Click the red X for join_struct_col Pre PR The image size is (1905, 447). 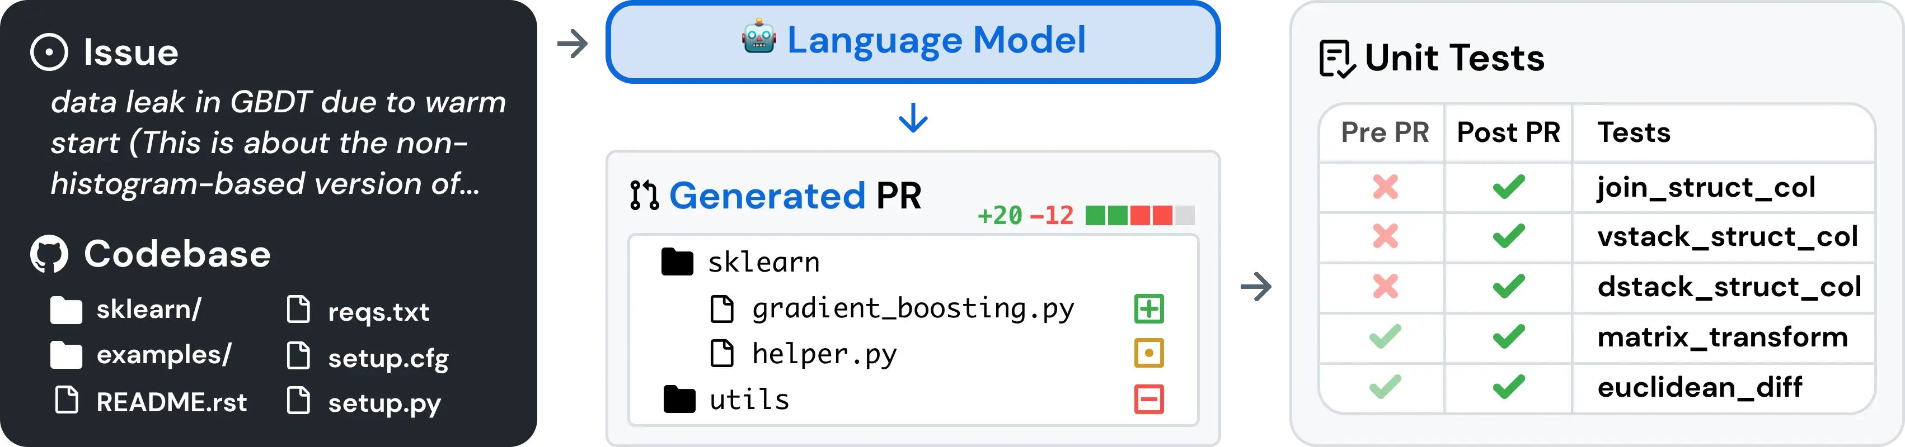point(1385,187)
